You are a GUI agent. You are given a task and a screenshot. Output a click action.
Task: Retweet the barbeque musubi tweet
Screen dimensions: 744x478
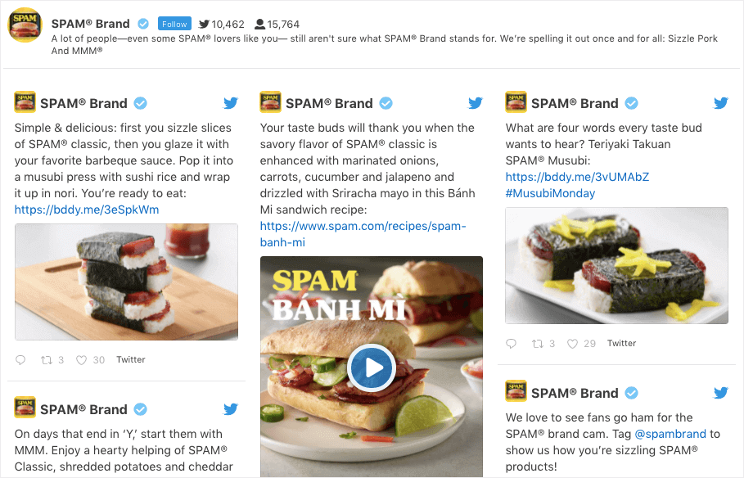(x=47, y=360)
